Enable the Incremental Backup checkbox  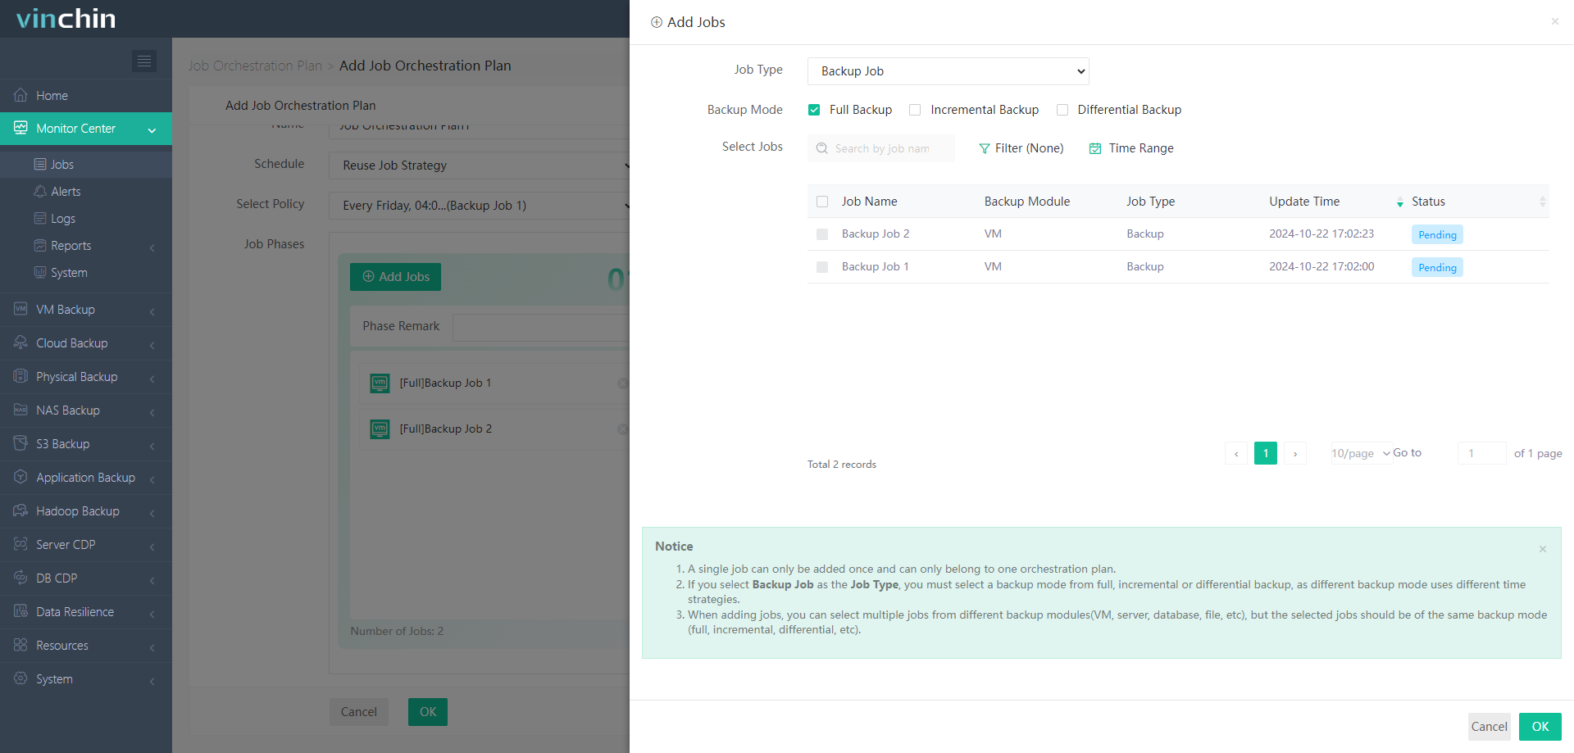pyautogui.click(x=915, y=110)
